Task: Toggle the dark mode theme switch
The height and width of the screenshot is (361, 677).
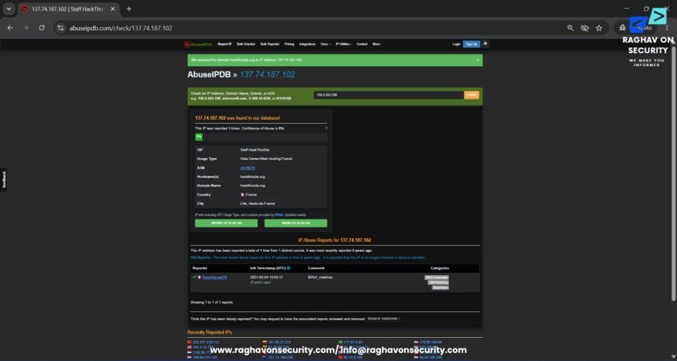Action: pyautogui.click(x=485, y=44)
